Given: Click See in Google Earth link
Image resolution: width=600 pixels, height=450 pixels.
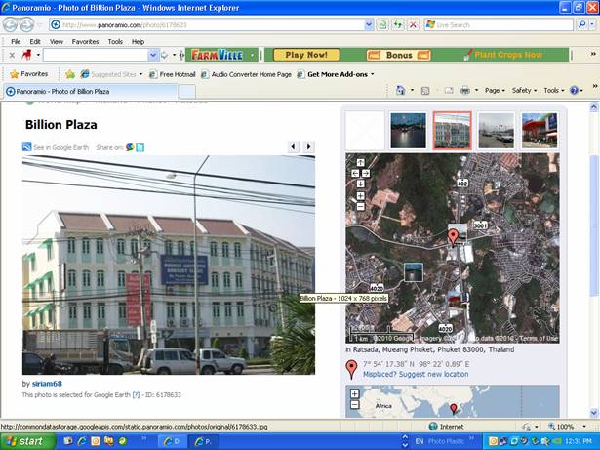Looking at the screenshot, I should click(60, 147).
